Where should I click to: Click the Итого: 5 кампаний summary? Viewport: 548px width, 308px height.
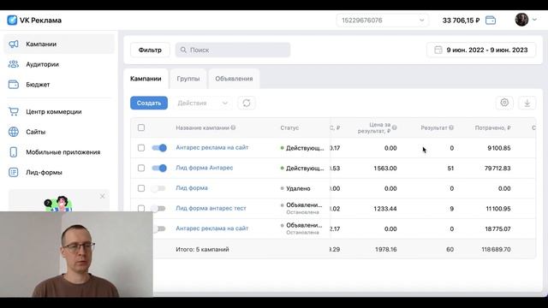click(202, 249)
